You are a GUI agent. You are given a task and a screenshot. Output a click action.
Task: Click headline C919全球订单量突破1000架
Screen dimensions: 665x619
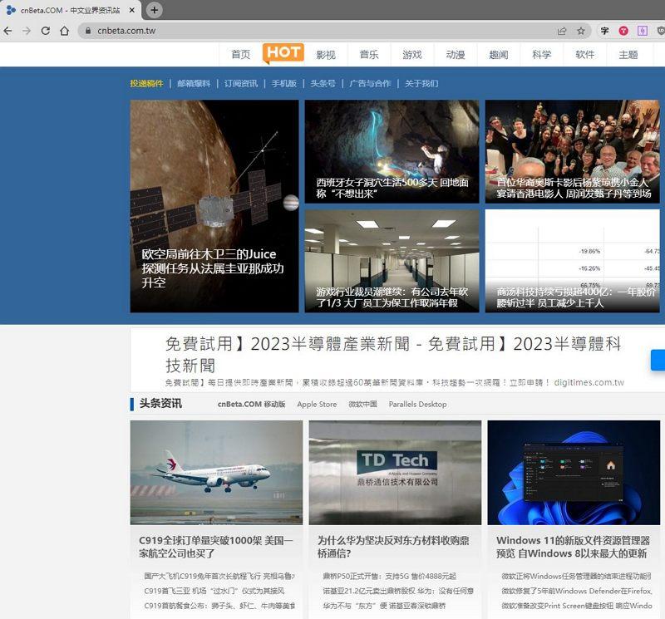click(216, 547)
